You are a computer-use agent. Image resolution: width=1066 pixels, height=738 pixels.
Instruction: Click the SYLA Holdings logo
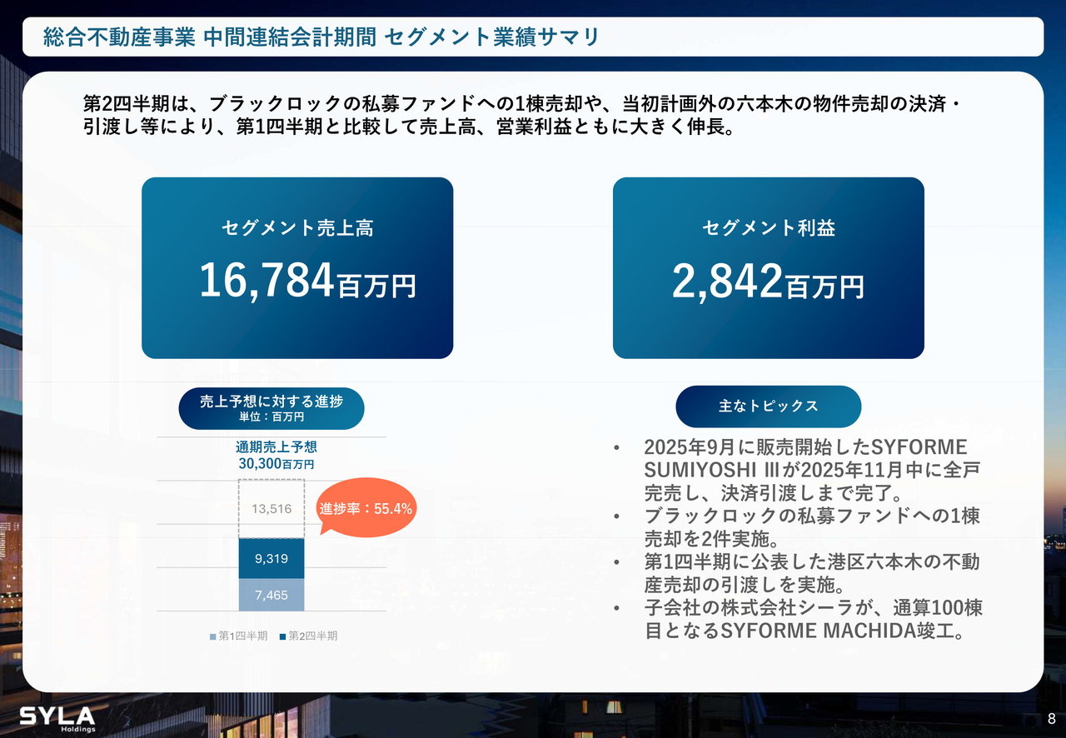pyautogui.click(x=57, y=719)
